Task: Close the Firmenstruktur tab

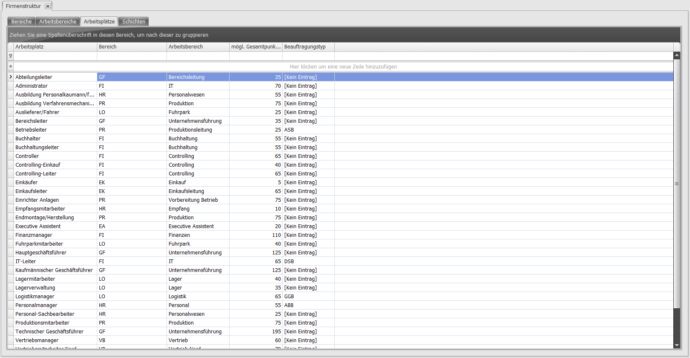Action: 48,6
